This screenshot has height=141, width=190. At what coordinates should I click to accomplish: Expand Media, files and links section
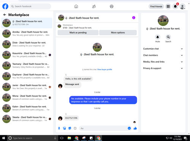click(163, 62)
